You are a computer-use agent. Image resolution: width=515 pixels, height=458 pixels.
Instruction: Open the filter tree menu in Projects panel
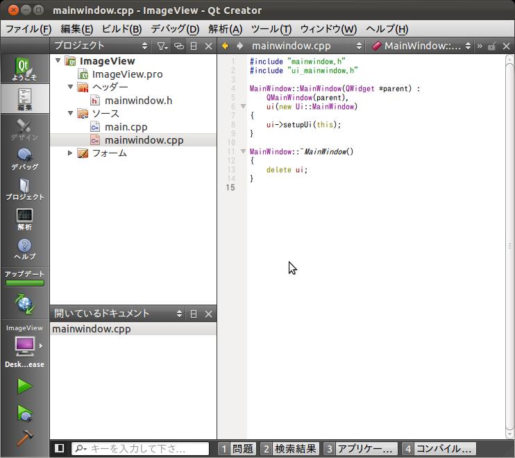[x=162, y=46]
